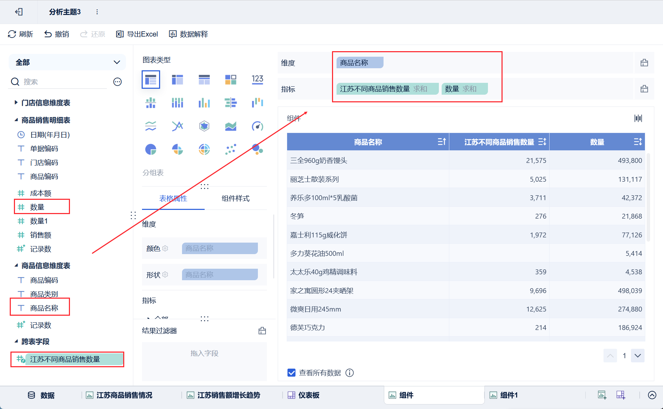Pick the range area chart icon
663x409 pixels.
click(231, 126)
